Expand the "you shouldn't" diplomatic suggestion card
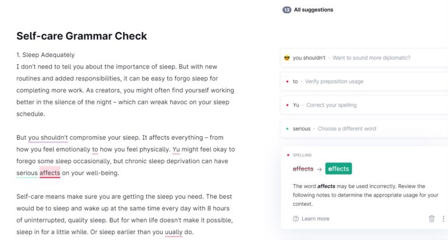This screenshot has width=448, height=240. click(x=362, y=58)
